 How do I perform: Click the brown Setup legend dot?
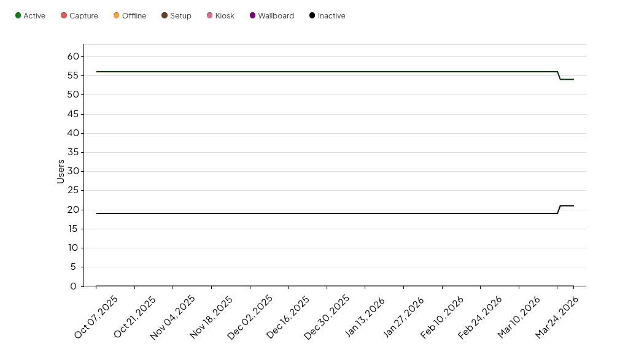(x=165, y=15)
